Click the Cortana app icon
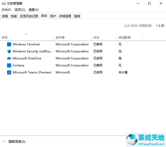 coord(9,65)
